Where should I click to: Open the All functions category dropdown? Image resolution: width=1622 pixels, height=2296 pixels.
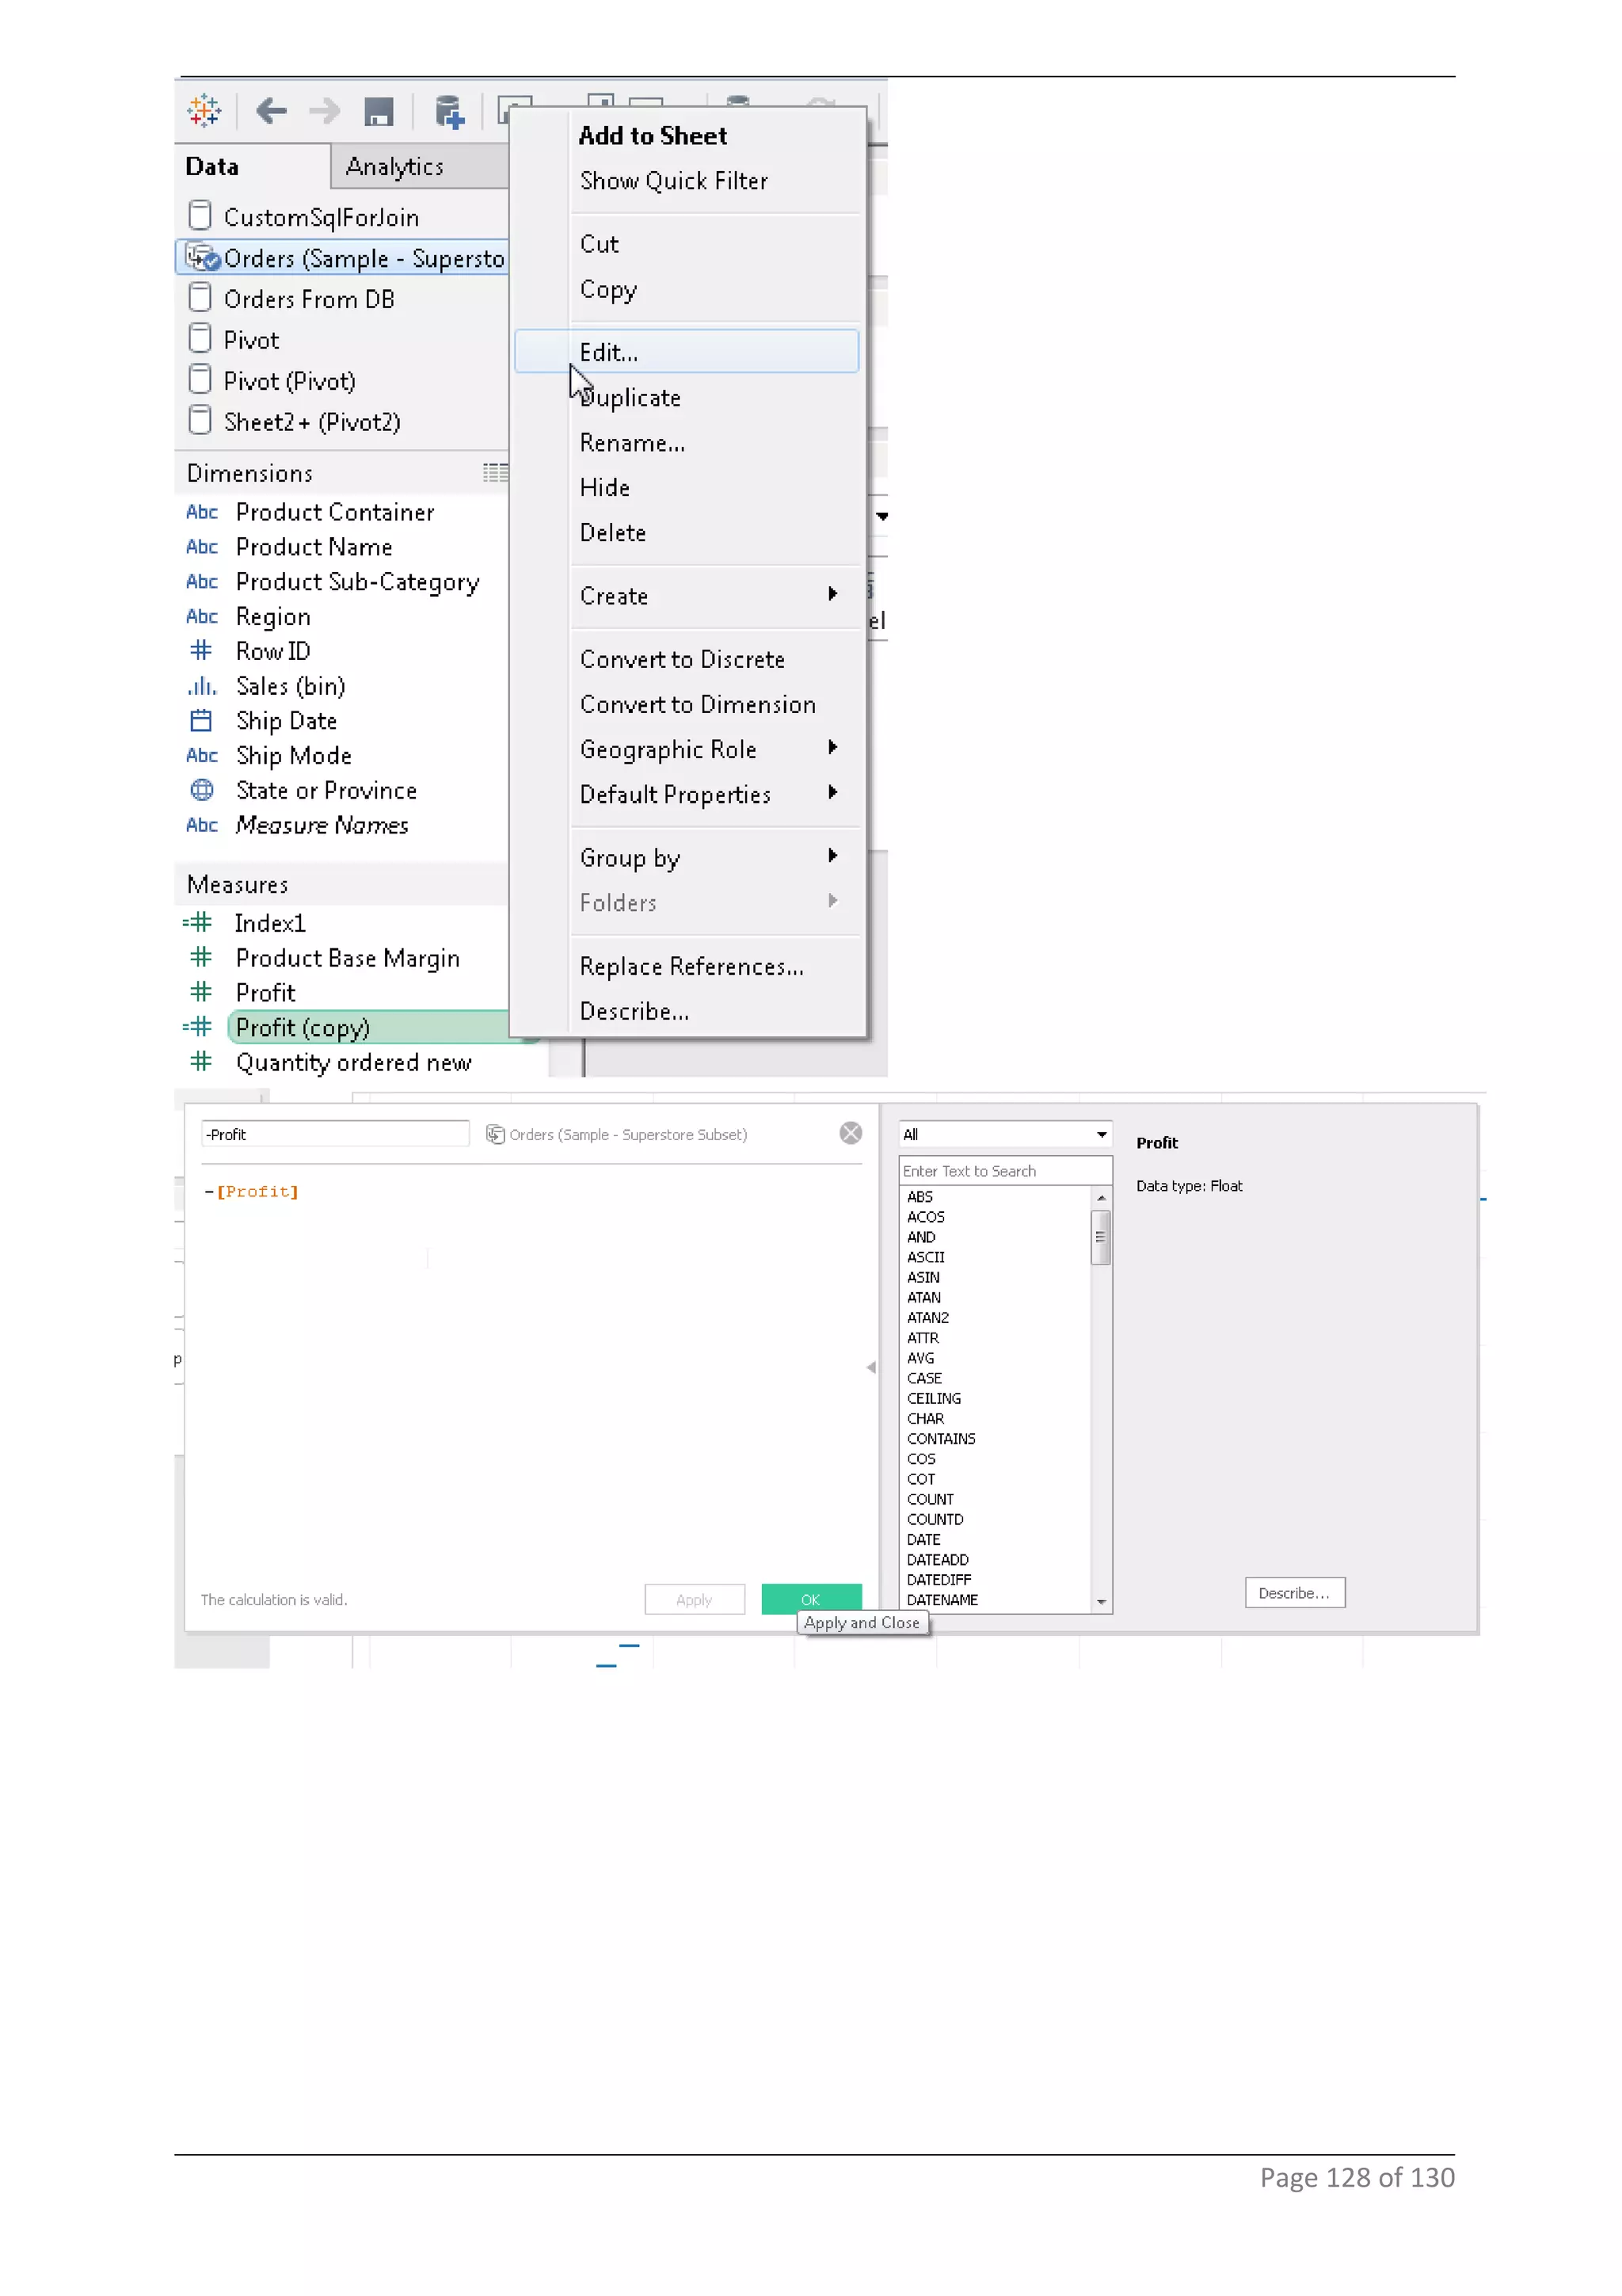[1004, 1134]
